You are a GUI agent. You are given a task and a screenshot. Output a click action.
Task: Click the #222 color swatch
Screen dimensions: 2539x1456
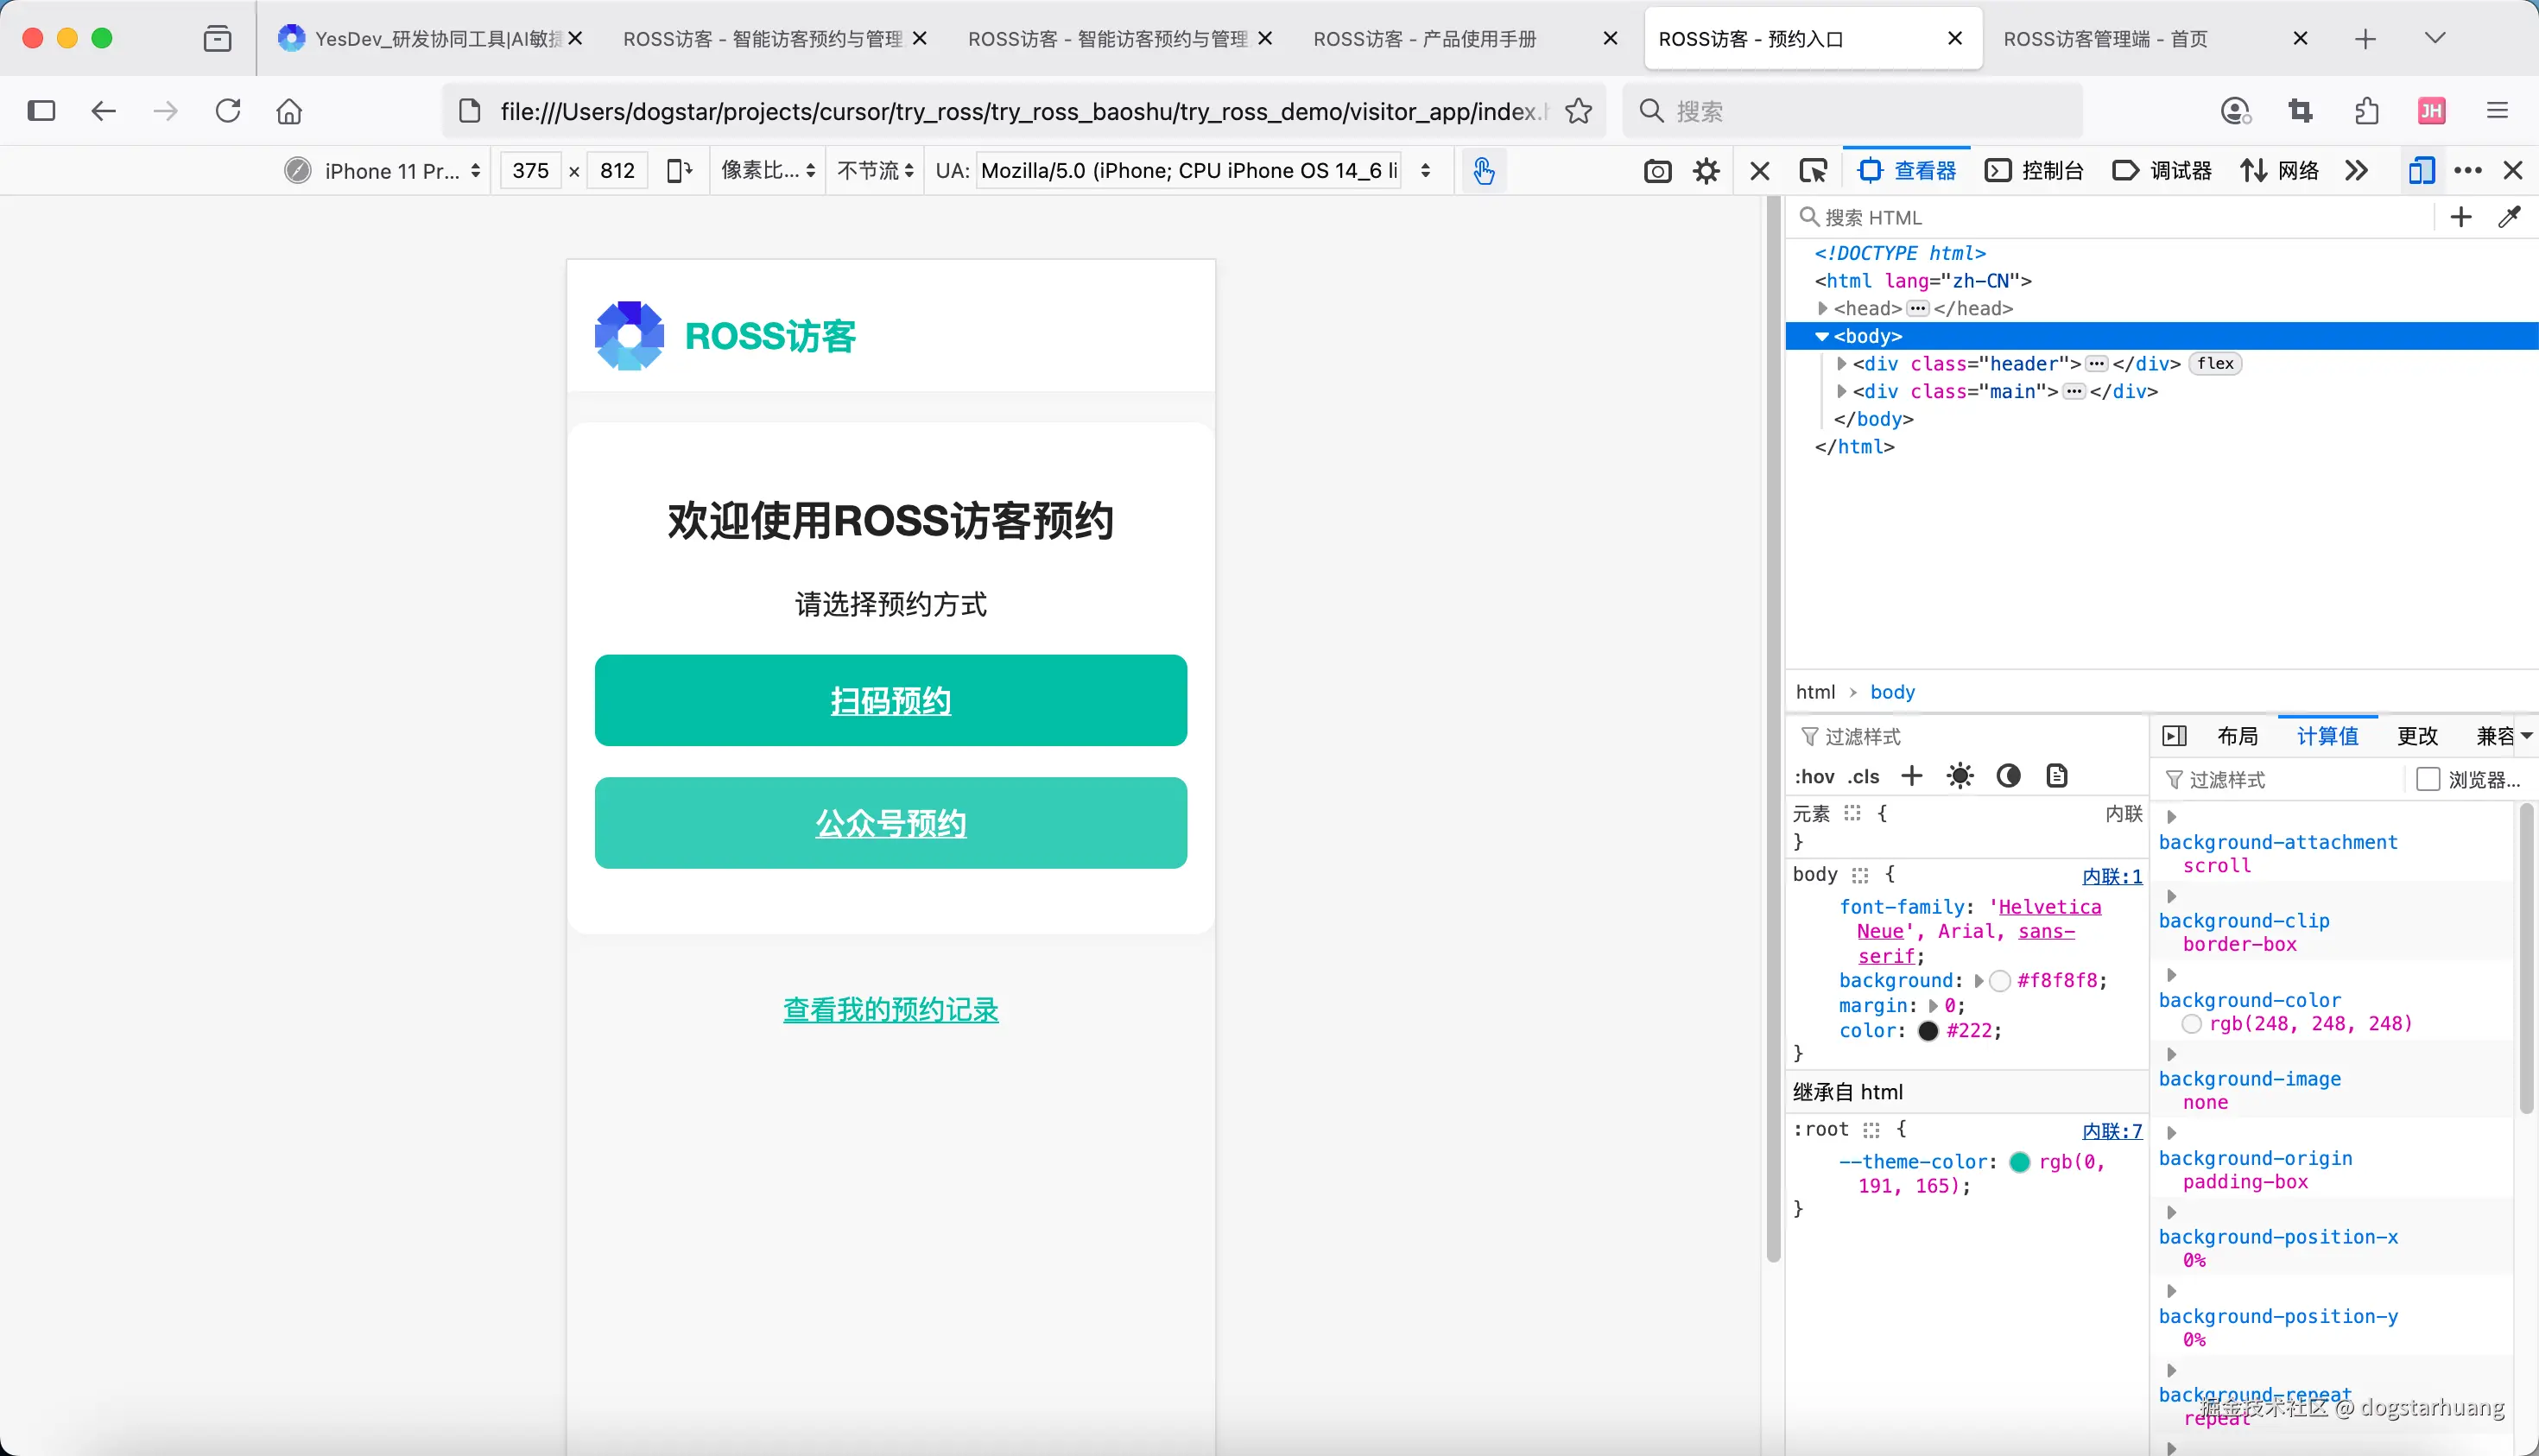coord(1928,1031)
